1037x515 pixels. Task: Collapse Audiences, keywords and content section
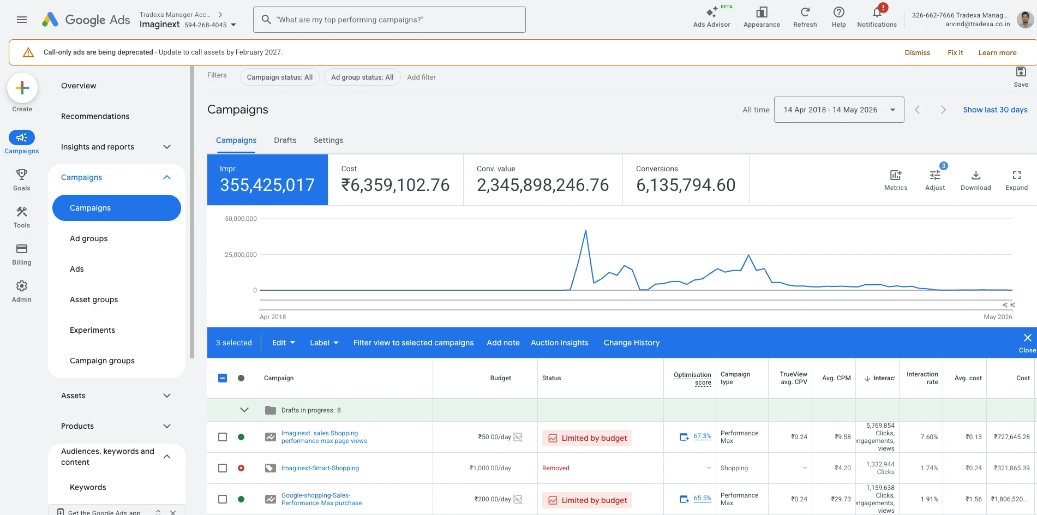167,457
